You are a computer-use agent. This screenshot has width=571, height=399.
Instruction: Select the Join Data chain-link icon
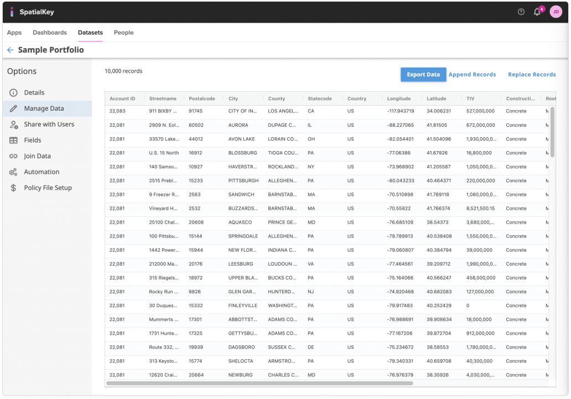point(14,156)
